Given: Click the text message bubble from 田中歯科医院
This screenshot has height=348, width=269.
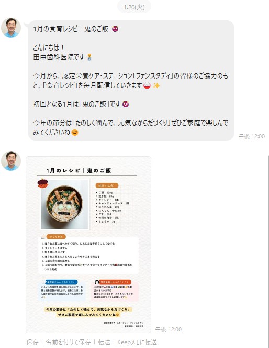Looking at the screenshot, I should click(x=131, y=80).
